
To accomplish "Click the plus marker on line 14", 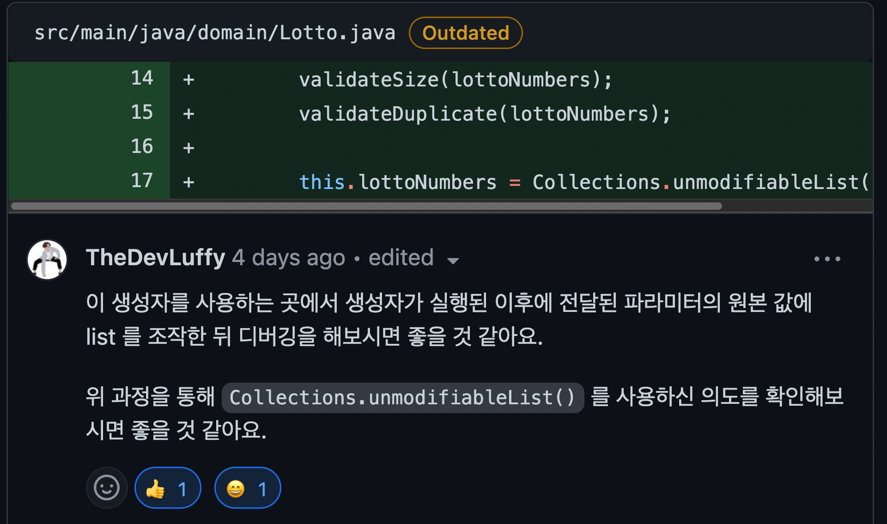I will pyautogui.click(x=188, y=79).
